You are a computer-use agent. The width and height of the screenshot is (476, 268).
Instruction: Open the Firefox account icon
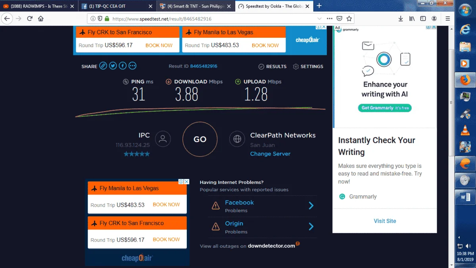coord(434,19)
